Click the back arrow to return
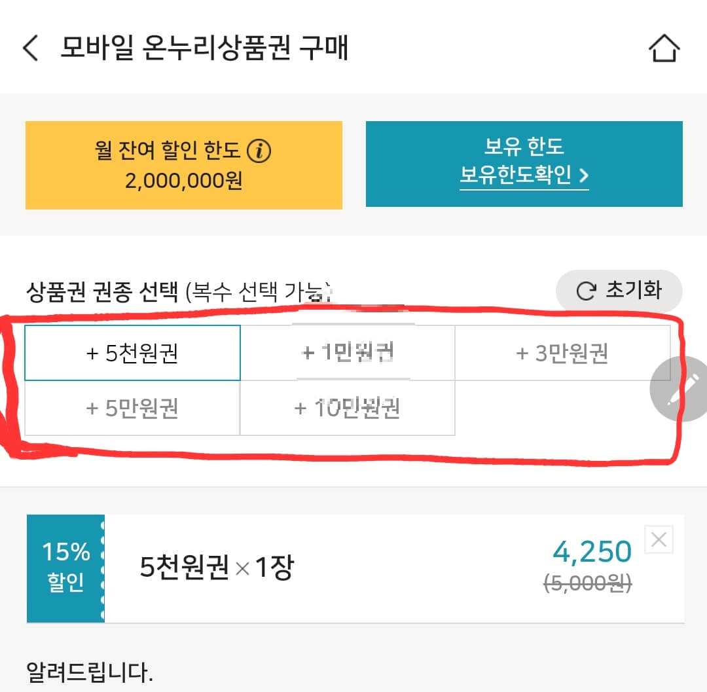 click(x=30, y=48)
